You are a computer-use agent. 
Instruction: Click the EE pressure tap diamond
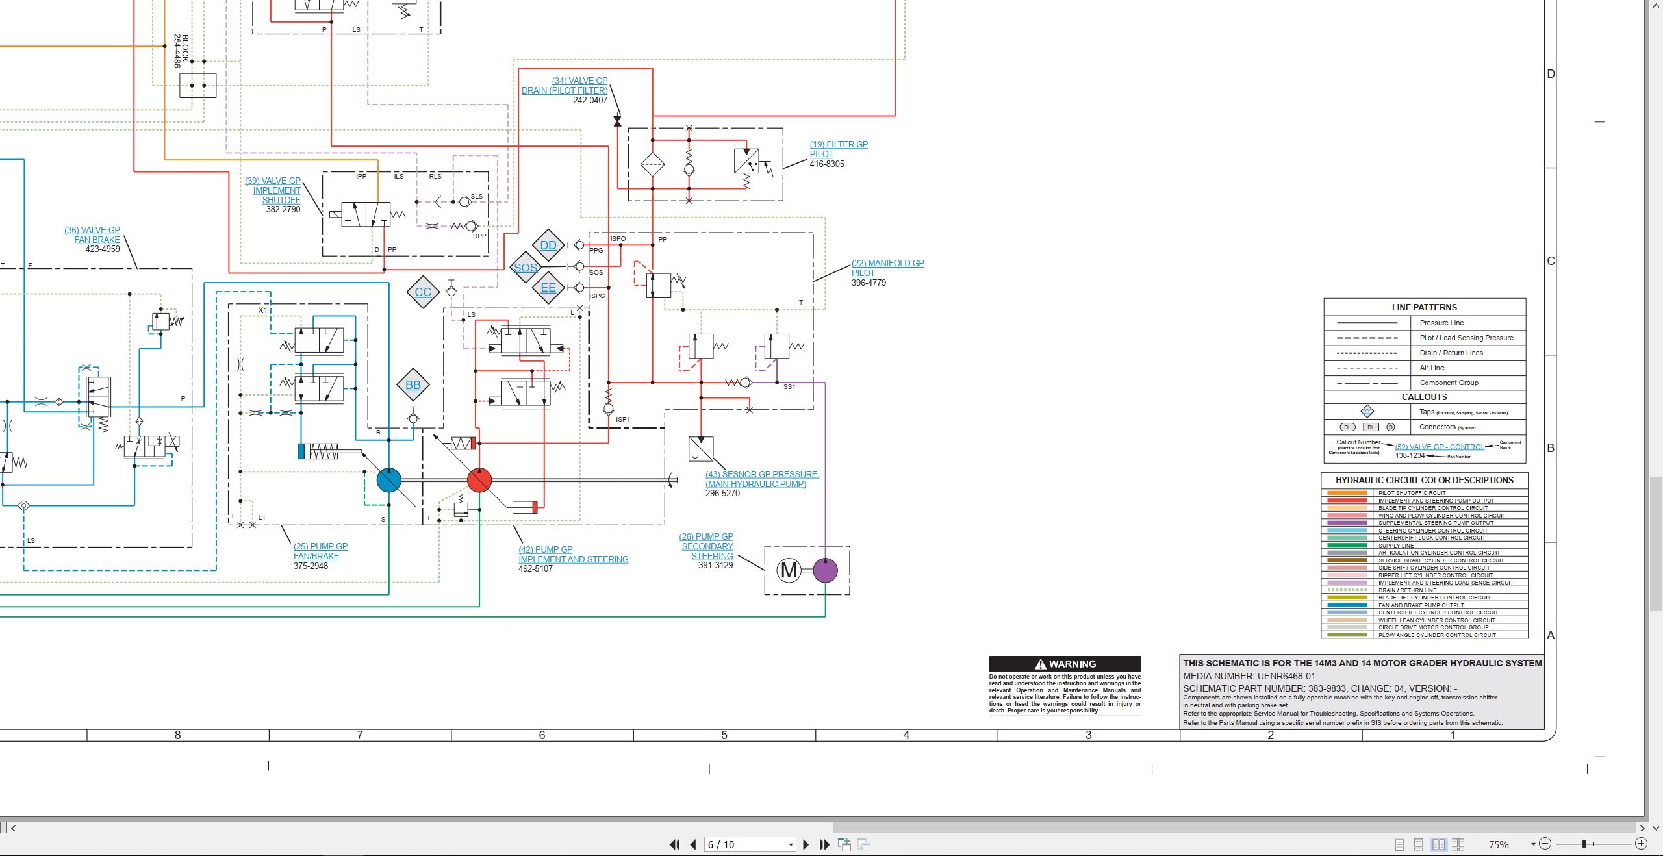pyautogui.click(x=548, y=288)
